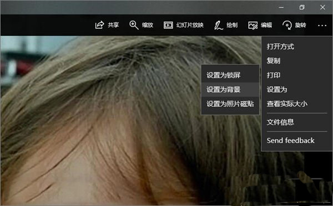This screenshot has width=333, height=206.
Task: Click the 缩放 label in toolbar
Action: tap(148, 25)
